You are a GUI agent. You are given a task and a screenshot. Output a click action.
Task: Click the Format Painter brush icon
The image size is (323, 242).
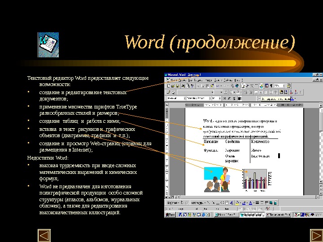pos(212,86)
